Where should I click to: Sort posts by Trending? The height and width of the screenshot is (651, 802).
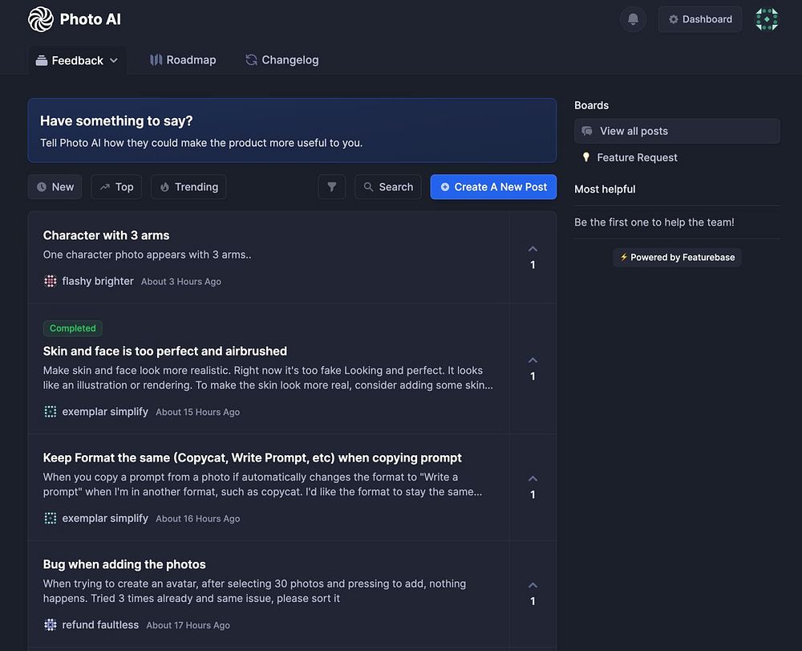point(188,187)
